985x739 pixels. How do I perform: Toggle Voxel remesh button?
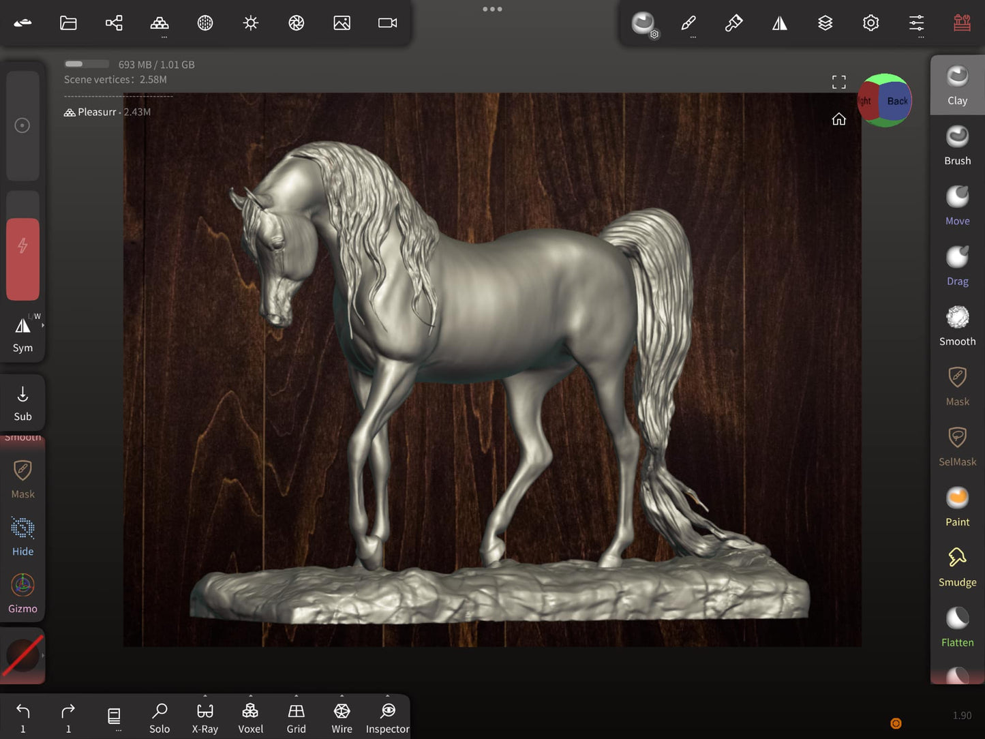(x=250, y=718)
